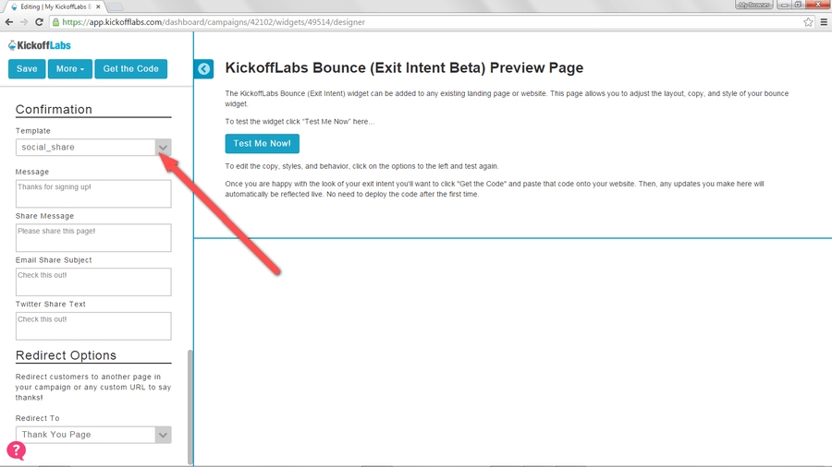
Task: Click the My Browser profile button
Action: click(x=754, y=5)
